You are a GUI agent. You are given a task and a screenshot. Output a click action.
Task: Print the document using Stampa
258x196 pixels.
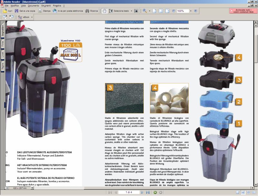pos(44,11)
